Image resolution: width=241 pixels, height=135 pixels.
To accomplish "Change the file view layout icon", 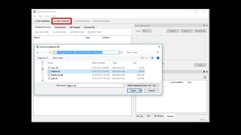I will point(142,58).
